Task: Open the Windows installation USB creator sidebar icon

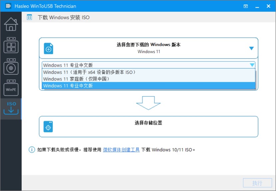Action: coord(11,66)
